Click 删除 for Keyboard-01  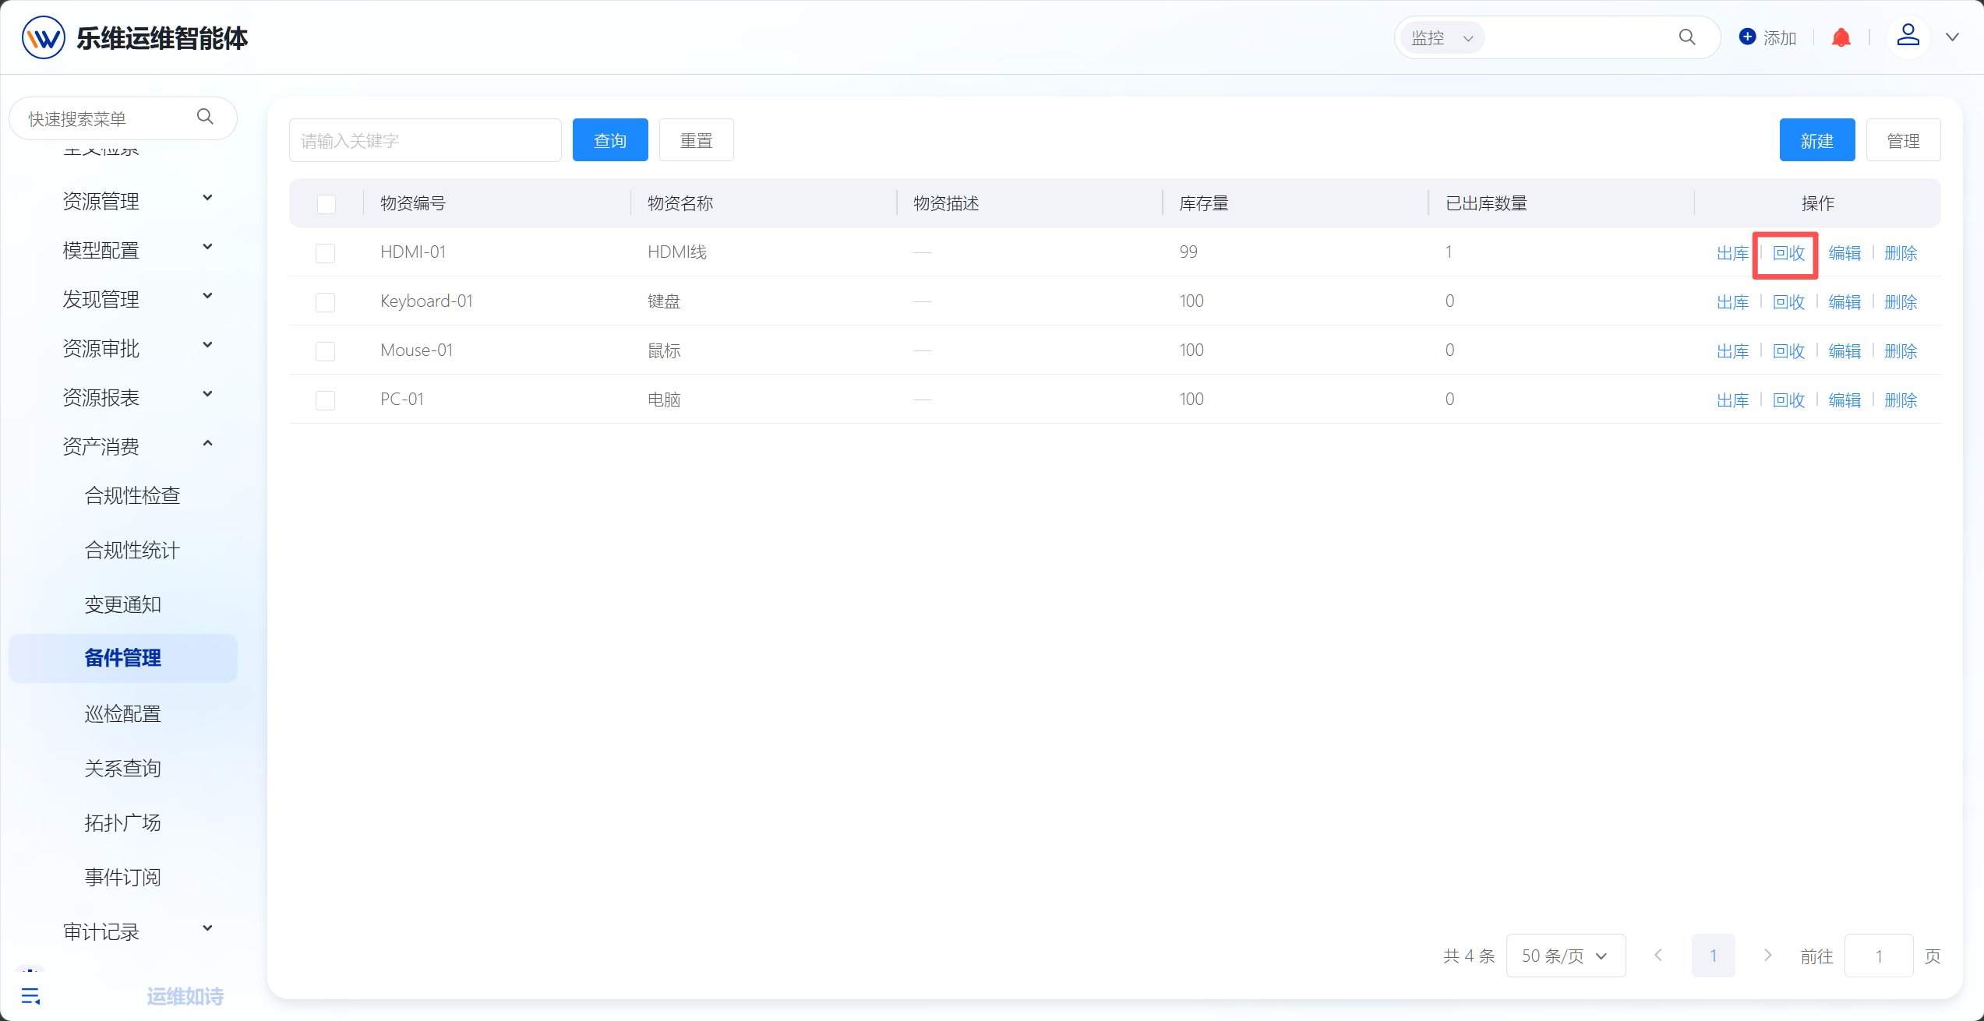pos(1901,302)
